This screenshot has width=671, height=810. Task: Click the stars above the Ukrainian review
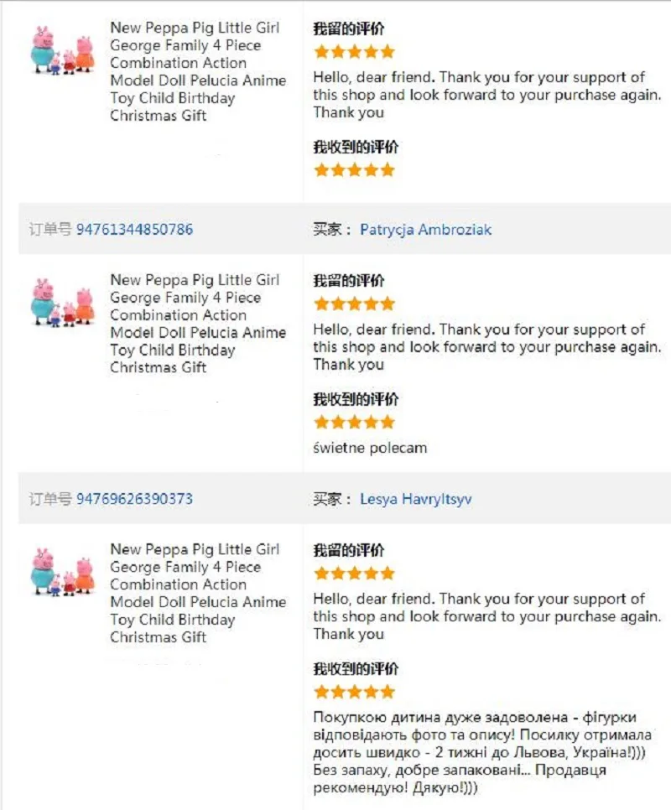(x=354, y=692)
